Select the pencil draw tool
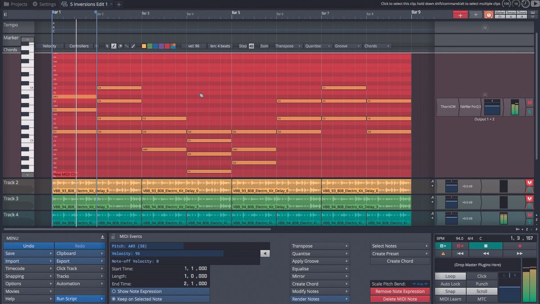 113,45
